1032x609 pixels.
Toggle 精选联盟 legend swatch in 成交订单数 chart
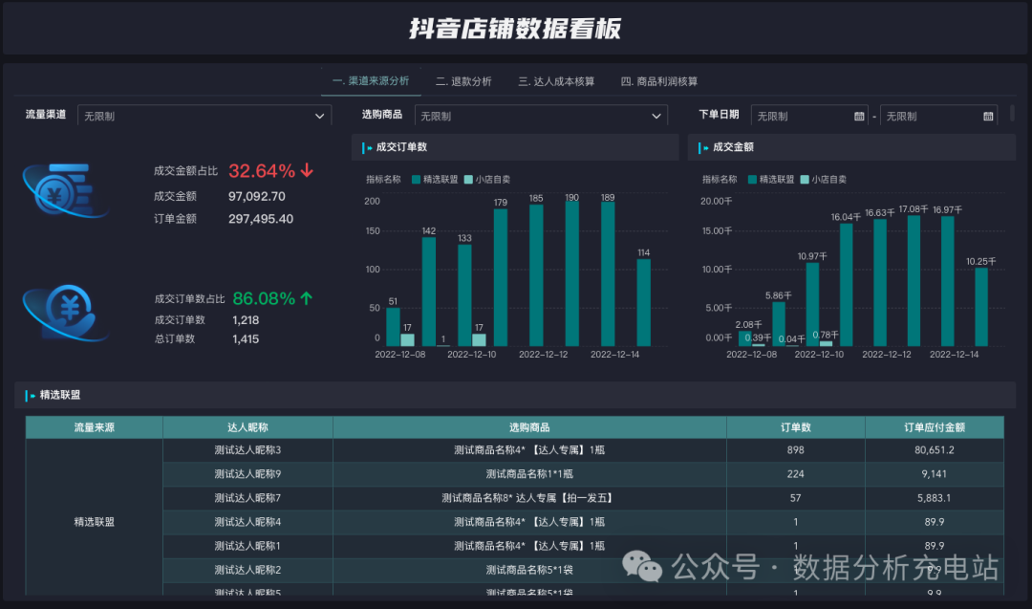(416, 179)
